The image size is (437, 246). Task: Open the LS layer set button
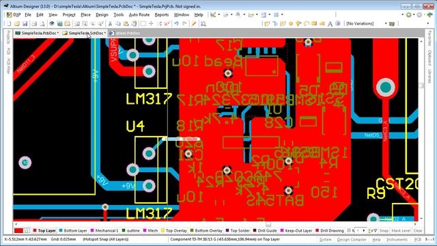pyautogui.click(x=27, y=231)
